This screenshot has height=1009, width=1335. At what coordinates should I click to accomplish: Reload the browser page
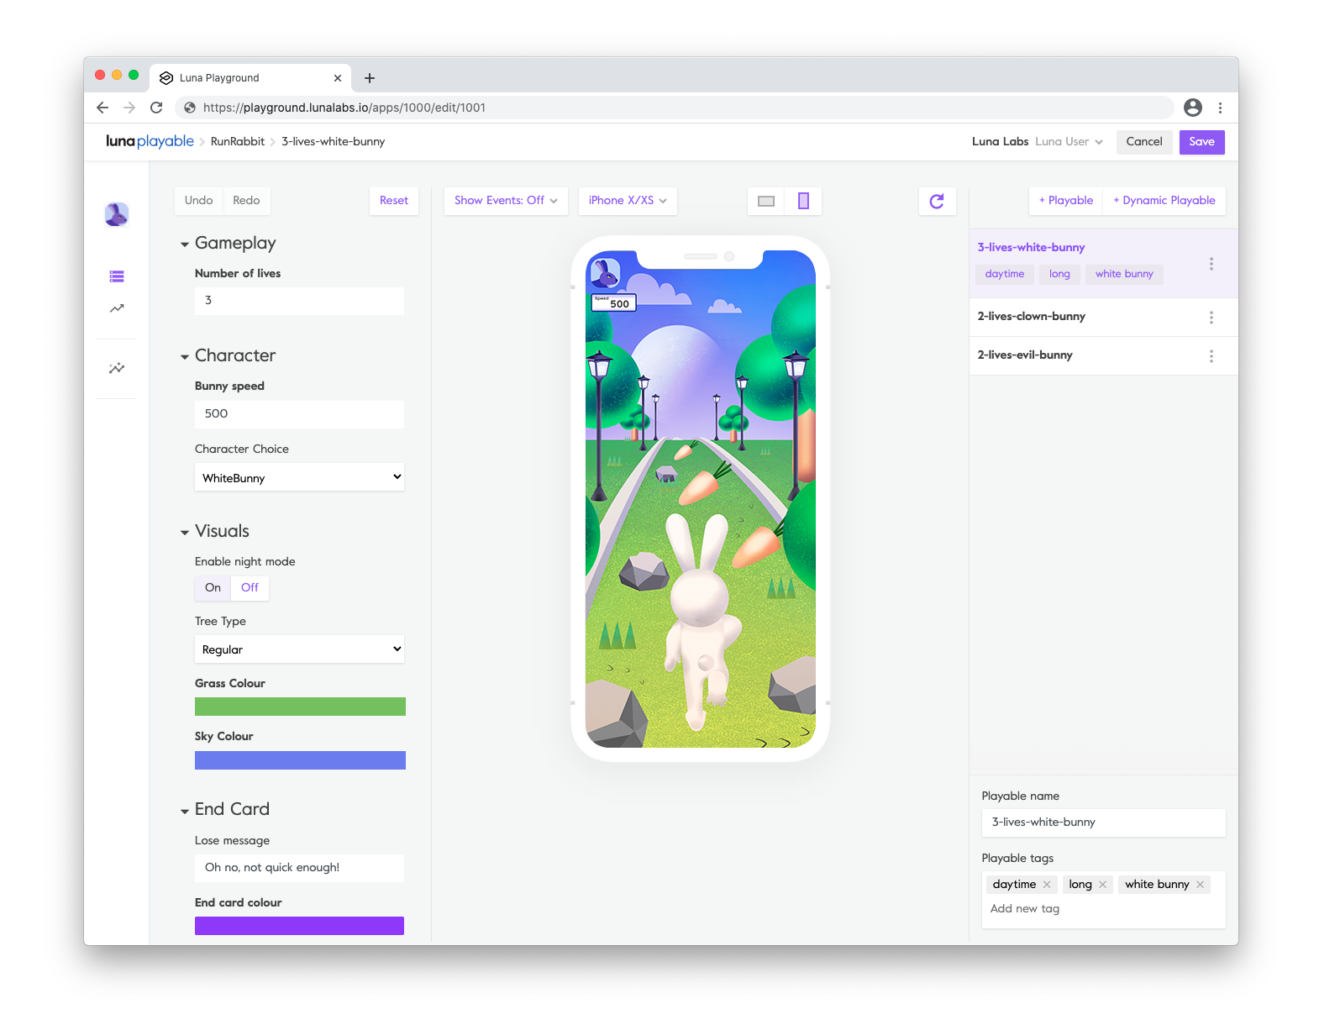(156, 108)
